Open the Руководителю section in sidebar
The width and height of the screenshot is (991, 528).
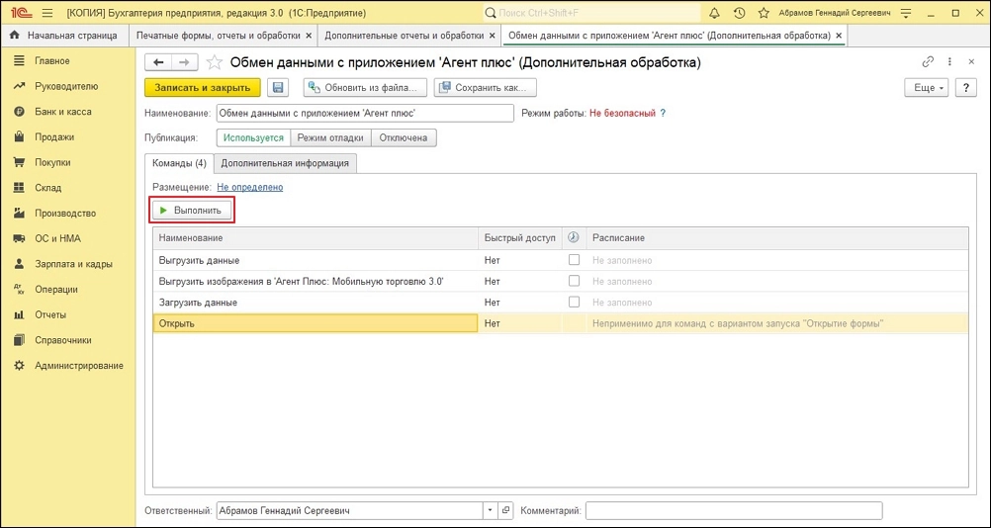click(67, 87)
